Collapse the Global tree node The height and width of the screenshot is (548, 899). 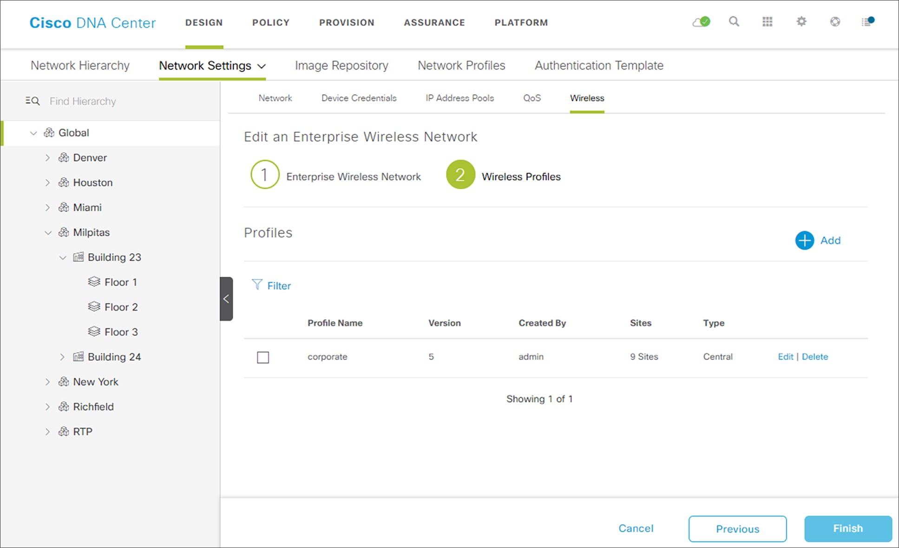point(33,133)
